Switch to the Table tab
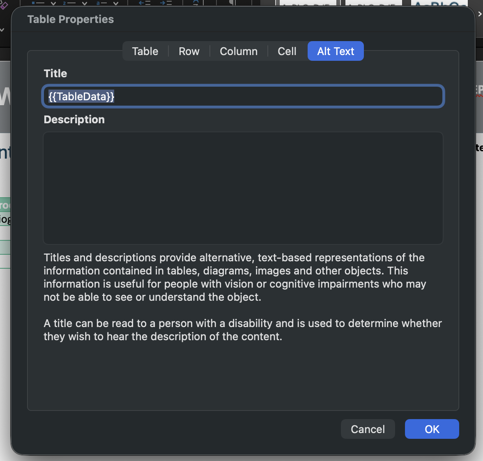The width and height of the screenshot is (483, 461). click(145, 51)
